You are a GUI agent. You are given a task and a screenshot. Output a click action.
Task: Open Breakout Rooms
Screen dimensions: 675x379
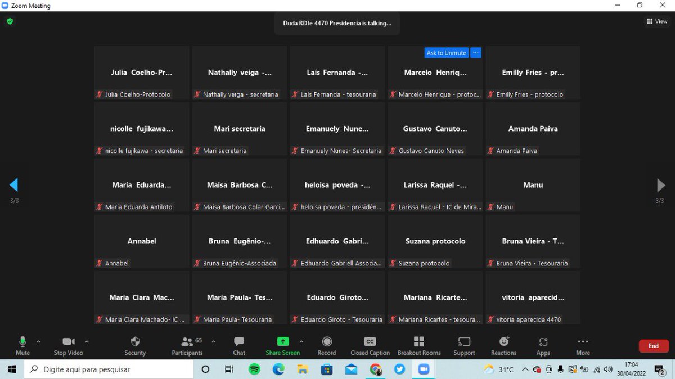pos(419,345)
